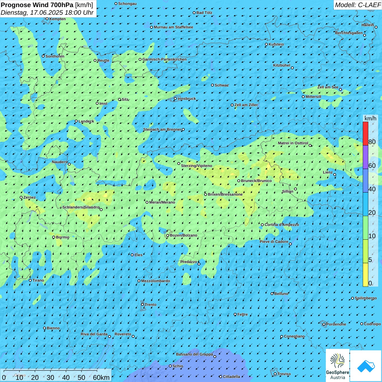Select the Bormio map label
Viewport: 382px width, 382px height.
click(x=62, y=237)
